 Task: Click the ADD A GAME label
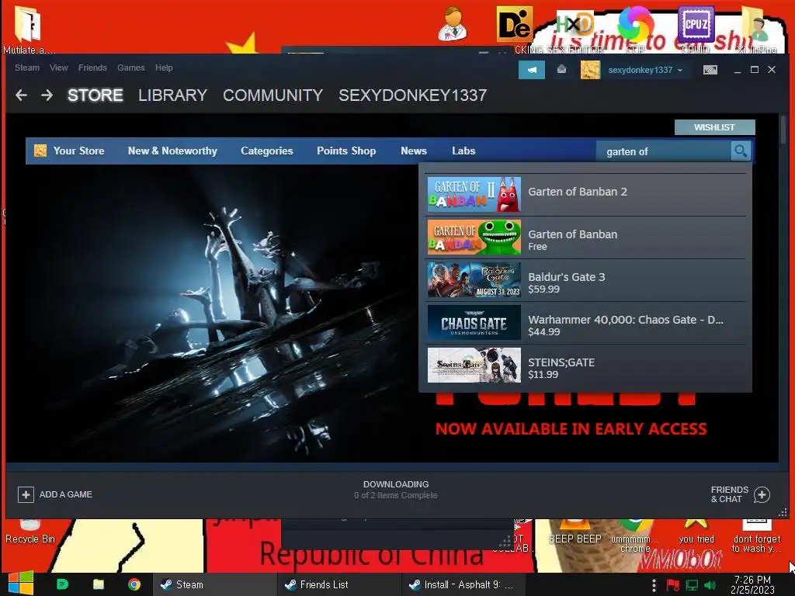66,494
